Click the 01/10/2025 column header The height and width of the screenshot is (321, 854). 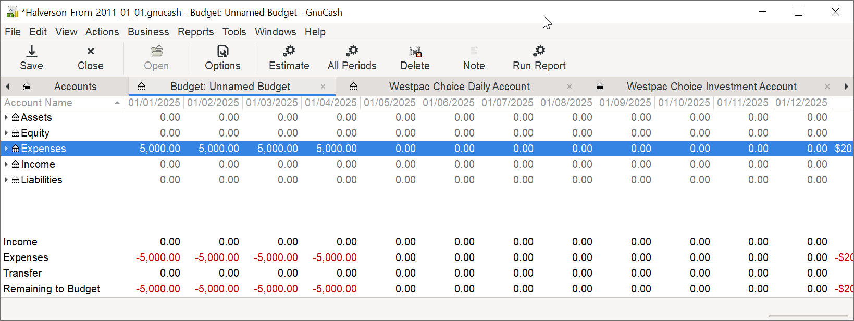click(x=684, y=103)
